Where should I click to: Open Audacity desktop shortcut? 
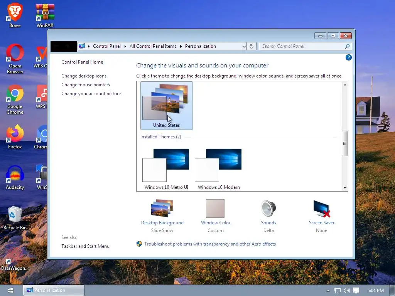pos(15,177)
